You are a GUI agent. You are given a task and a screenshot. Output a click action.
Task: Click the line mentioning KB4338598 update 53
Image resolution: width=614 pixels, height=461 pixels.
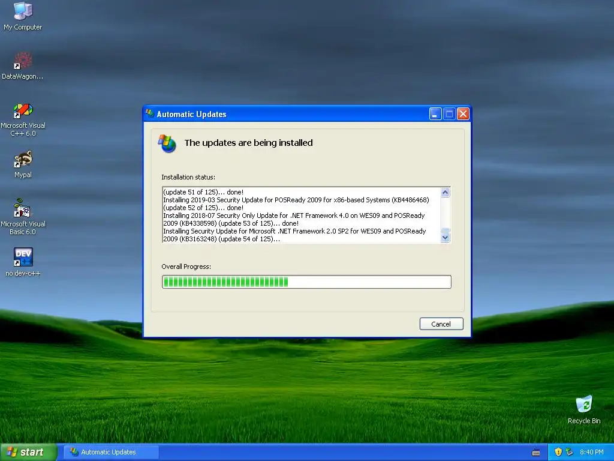click(x=231, y=223)
